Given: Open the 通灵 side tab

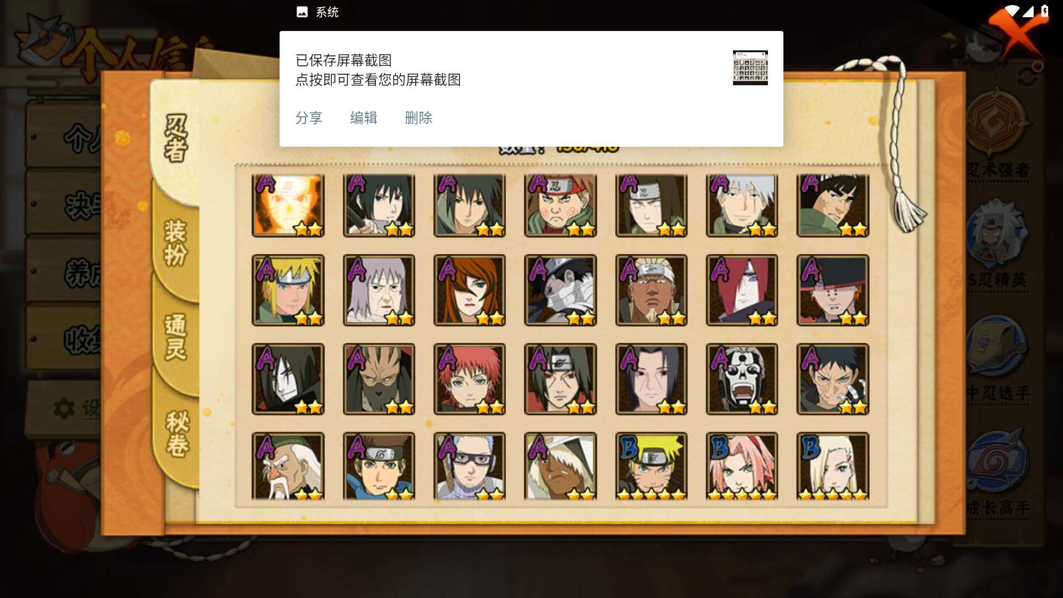Looking at the screenshot, I should pyautogui.click(x=176, y=337).
